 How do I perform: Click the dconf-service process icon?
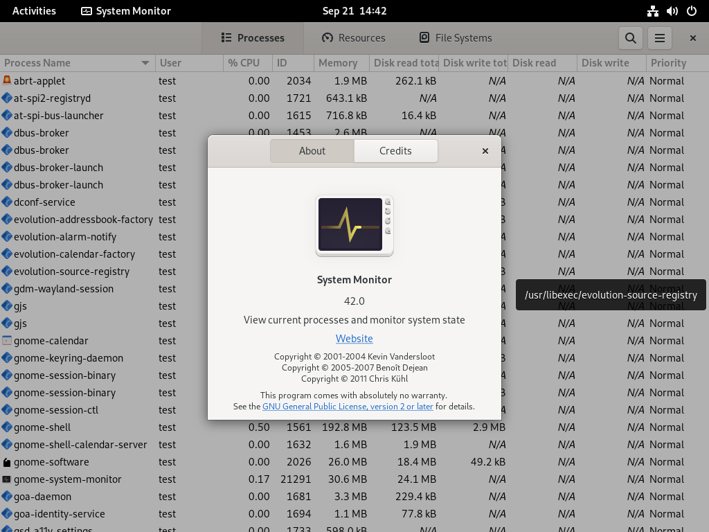(7, 202)
